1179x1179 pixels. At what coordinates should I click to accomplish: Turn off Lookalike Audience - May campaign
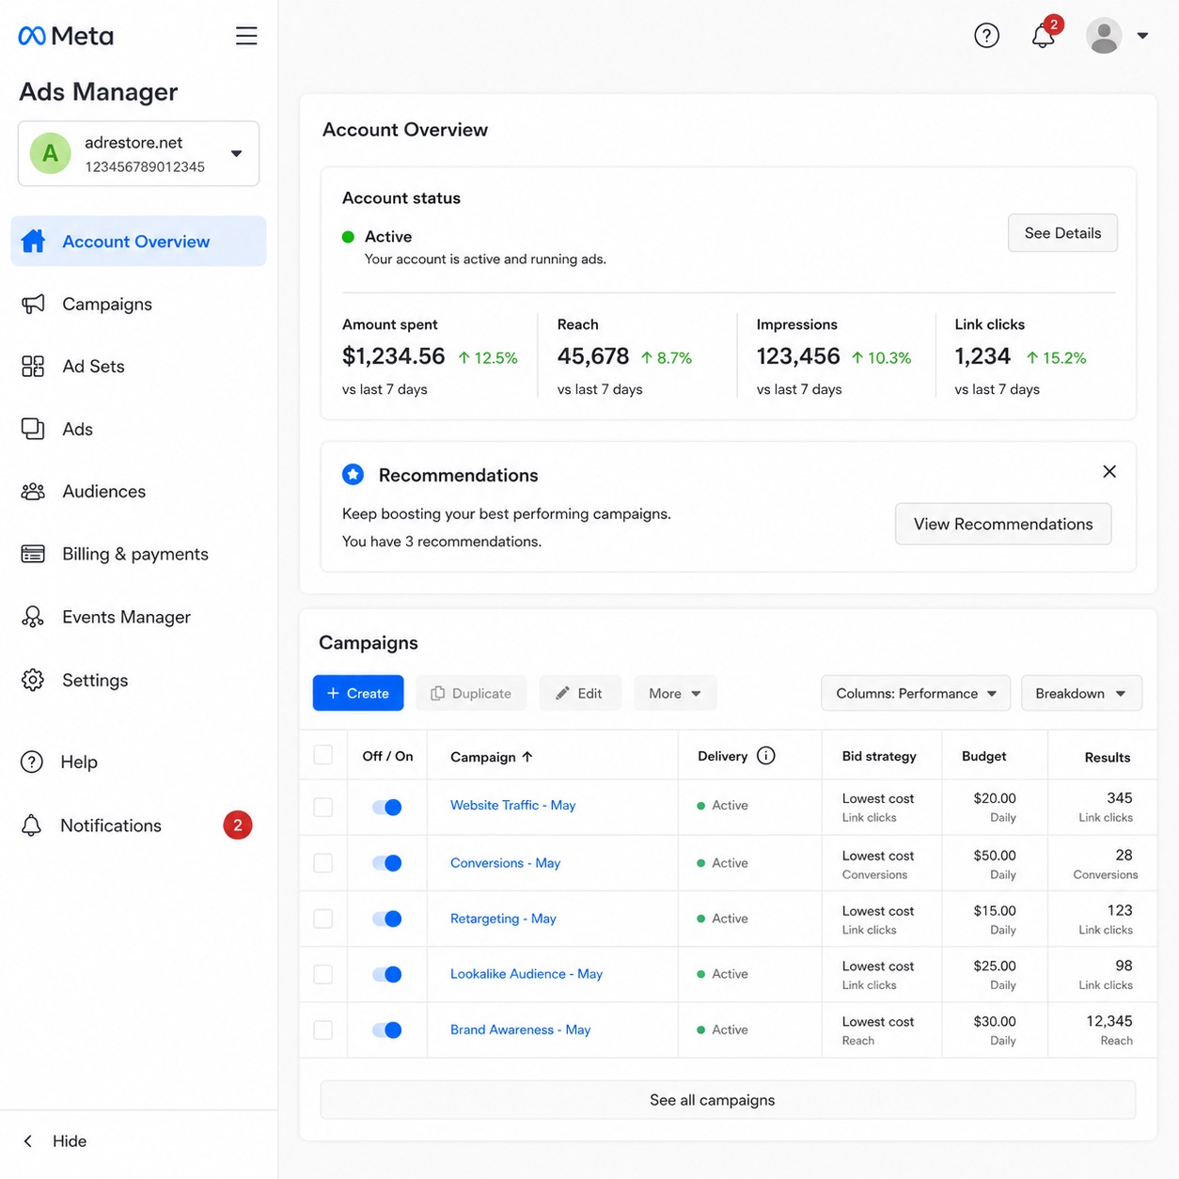tap(387, 974)
